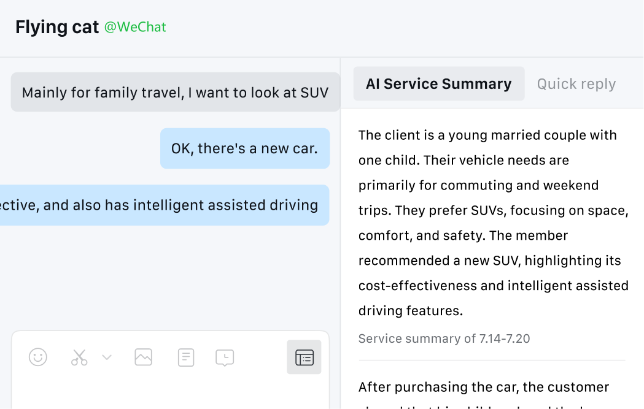The width and height of the screenshot is (644, 409).
Task: Open the Flying cat contact name
Action: click(57, 28)
